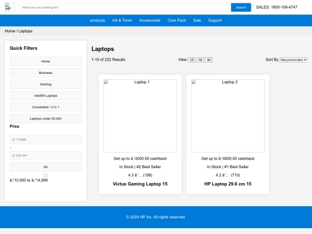Open the Victus Gaming Laptop 15 title
Image resolution: width=312 pixels, height=234 pixels.
pyautogui.click(x=140, y=184)
